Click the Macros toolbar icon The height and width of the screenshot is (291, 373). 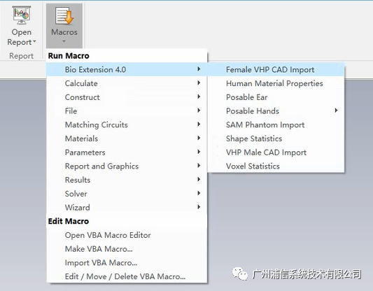pos(64,15)
